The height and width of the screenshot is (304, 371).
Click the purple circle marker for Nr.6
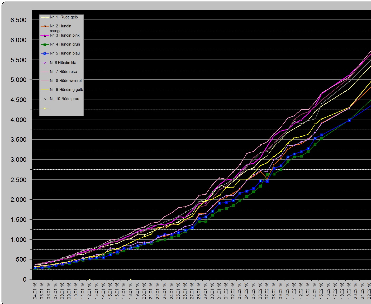(x=45, y=63)
